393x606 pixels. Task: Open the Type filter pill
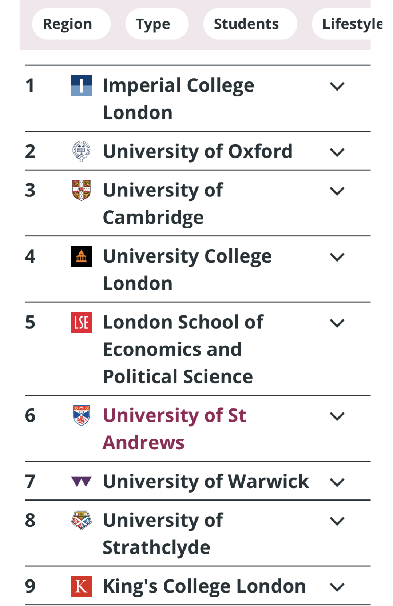153,24
